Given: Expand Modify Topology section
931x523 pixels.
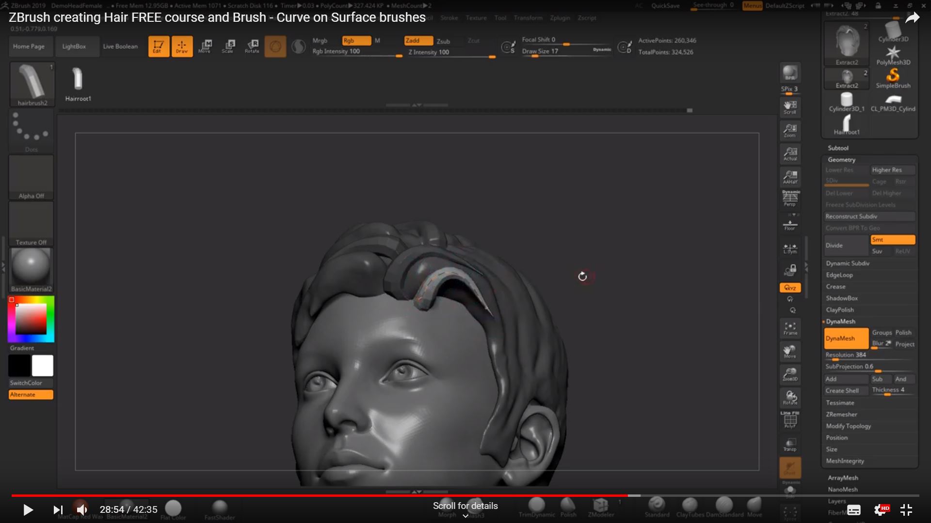Looking at the screenshot, I should coord(848,426).
